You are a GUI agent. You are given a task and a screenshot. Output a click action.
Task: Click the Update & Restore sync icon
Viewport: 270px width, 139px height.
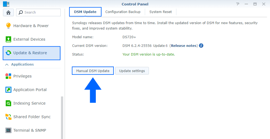(x=8, y=53)
